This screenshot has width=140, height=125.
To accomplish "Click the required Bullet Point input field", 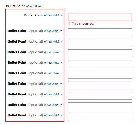I will click(x=100, y=17).
